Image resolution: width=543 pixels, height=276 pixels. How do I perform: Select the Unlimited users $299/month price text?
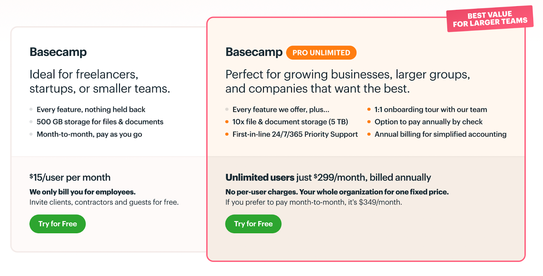pos(328,177)
